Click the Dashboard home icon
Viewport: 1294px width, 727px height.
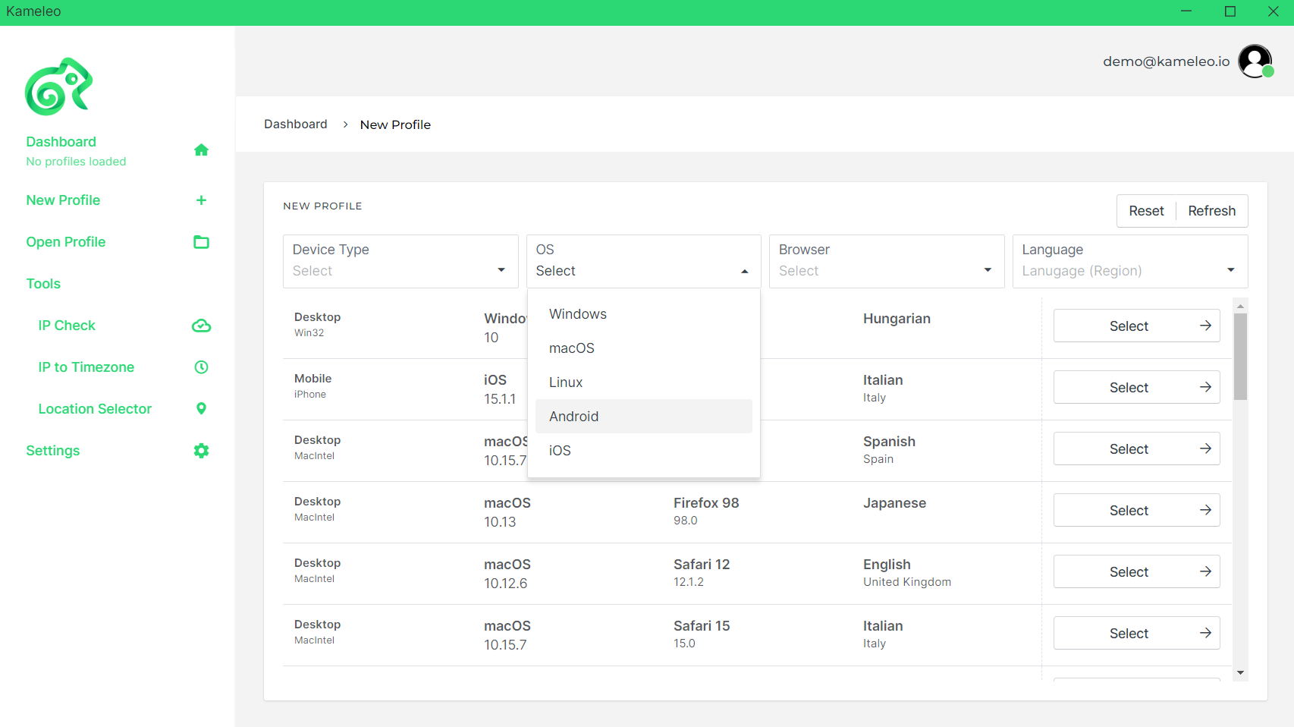(x=201, y=149)
